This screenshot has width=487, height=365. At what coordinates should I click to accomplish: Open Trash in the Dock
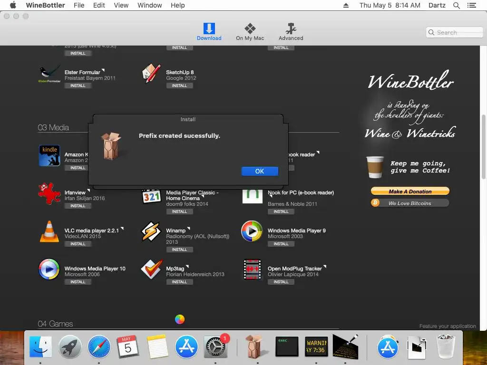click(446, 346)
